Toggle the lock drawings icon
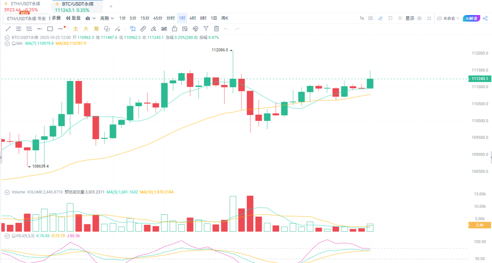This screenshot has height=263, width=492. pos(174,29)
